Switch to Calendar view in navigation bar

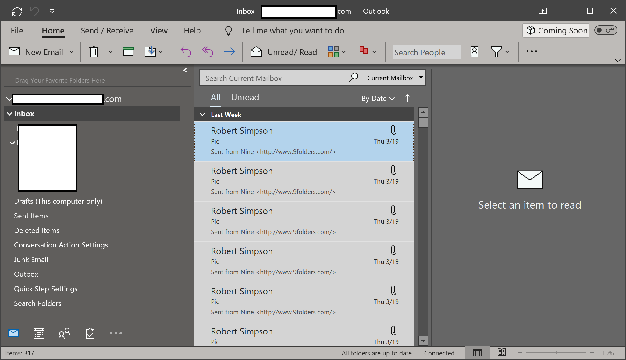[x=39, y=333]
